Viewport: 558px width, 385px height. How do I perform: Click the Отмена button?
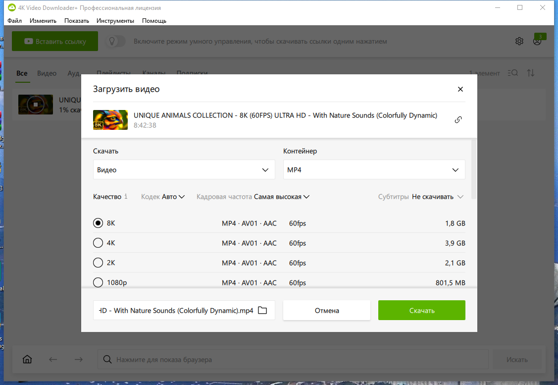pyautogui.click(x=327, y=310)
